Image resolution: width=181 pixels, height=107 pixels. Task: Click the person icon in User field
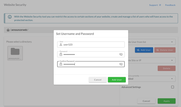61,44
